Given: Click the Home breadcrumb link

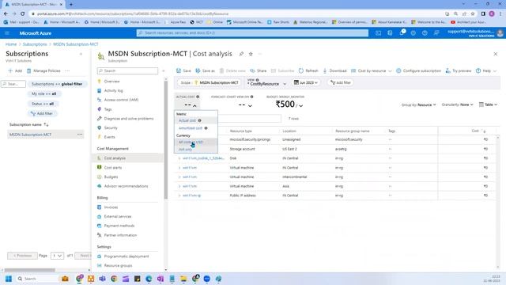Looking at the screenshot, I should click(11, 44).
